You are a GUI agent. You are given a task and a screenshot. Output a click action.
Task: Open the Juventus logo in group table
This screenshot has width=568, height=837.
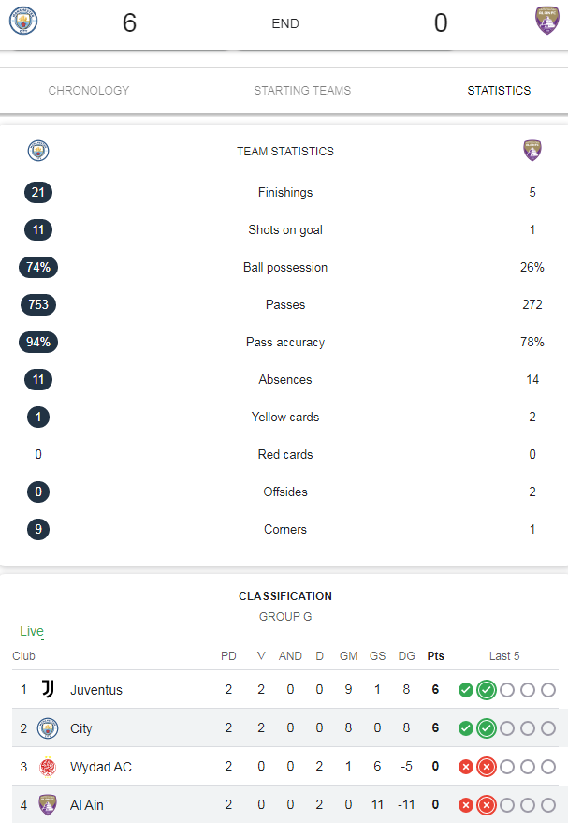(48, 689)
